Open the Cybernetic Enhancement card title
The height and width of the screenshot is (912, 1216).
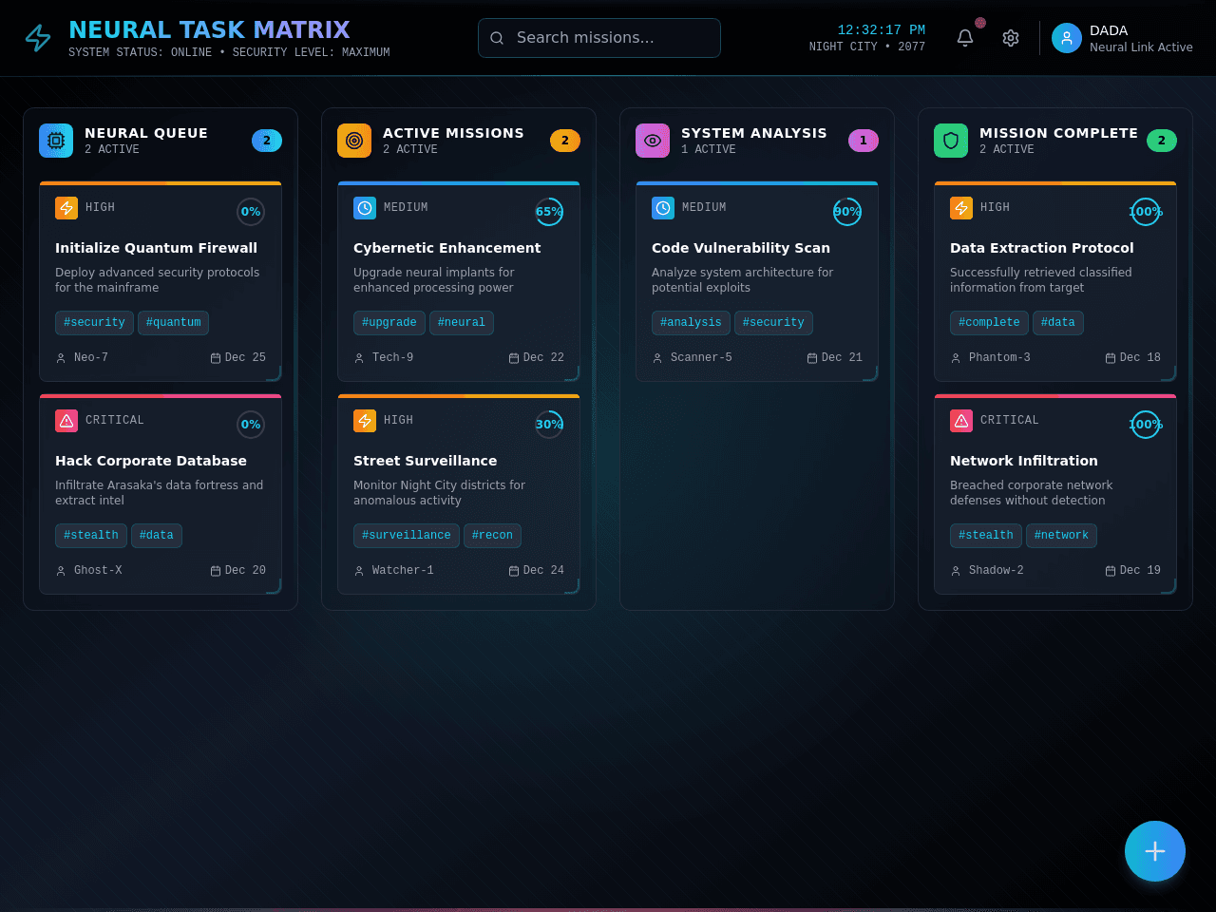[446, 248]
